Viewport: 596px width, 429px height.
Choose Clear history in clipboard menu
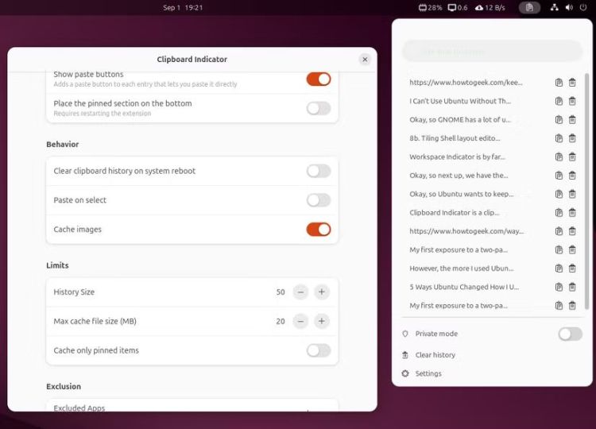click(435, 355)
